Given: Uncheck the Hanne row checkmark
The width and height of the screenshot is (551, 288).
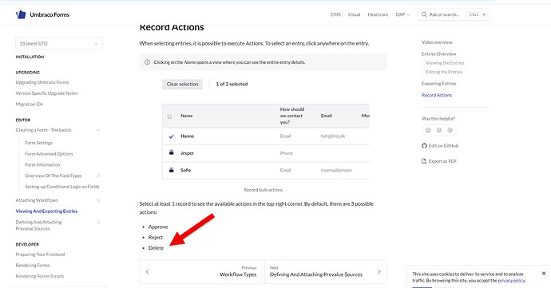Looking at the screenshot, I should 172,136.
